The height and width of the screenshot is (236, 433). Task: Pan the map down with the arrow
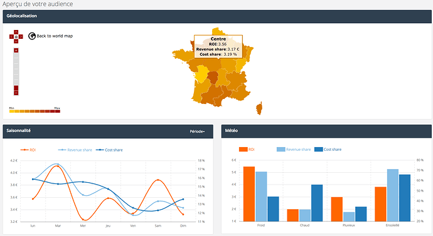[16, 41]
